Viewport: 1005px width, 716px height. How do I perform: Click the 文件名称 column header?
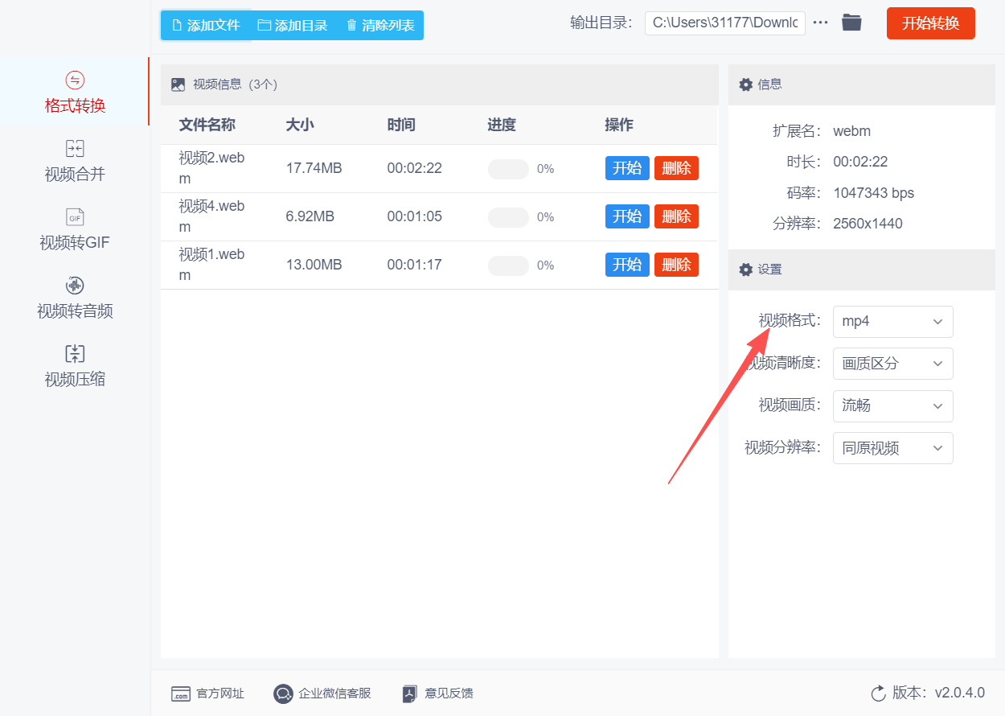[x=207, y=125]
